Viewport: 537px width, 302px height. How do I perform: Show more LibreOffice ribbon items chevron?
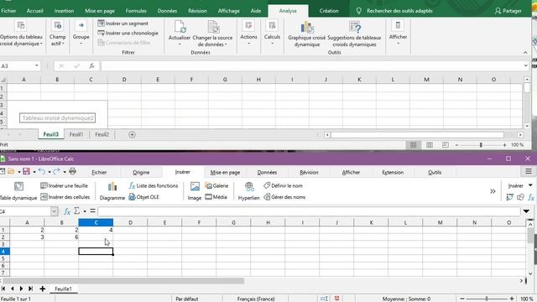[x=493, y=191]
